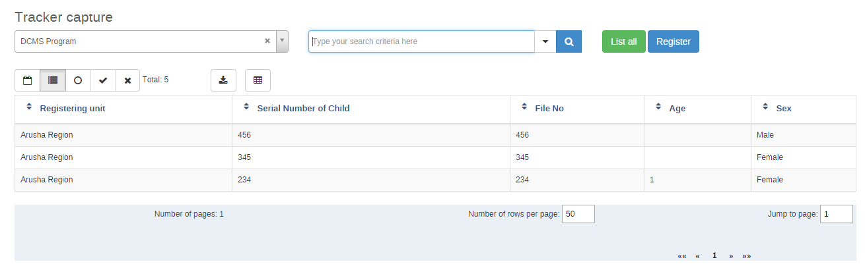Click the download icon button
Screen dimensions: 865x266
tap(223, 80)
